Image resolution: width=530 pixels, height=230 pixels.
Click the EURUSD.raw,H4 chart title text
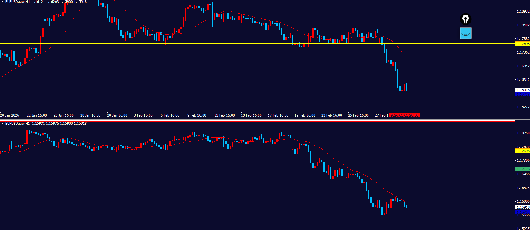click(17, 2)
